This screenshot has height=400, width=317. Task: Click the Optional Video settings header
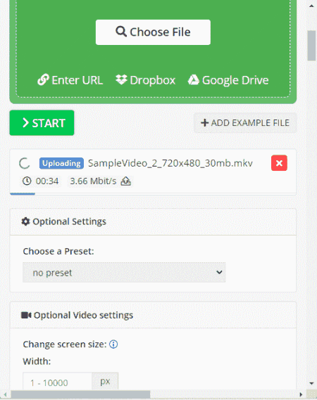tap(153, 316)
